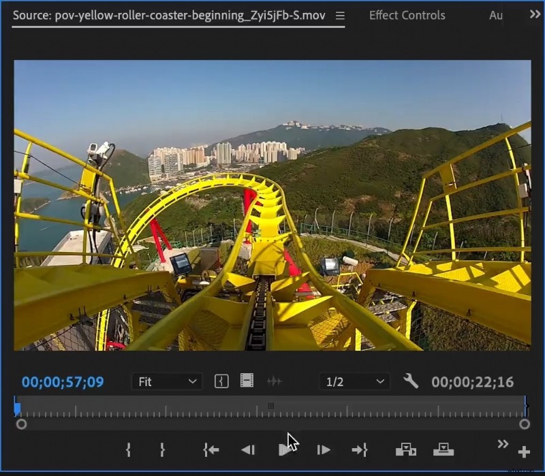Step back one frame
The image size is (545, 476).
click(249, 450)
